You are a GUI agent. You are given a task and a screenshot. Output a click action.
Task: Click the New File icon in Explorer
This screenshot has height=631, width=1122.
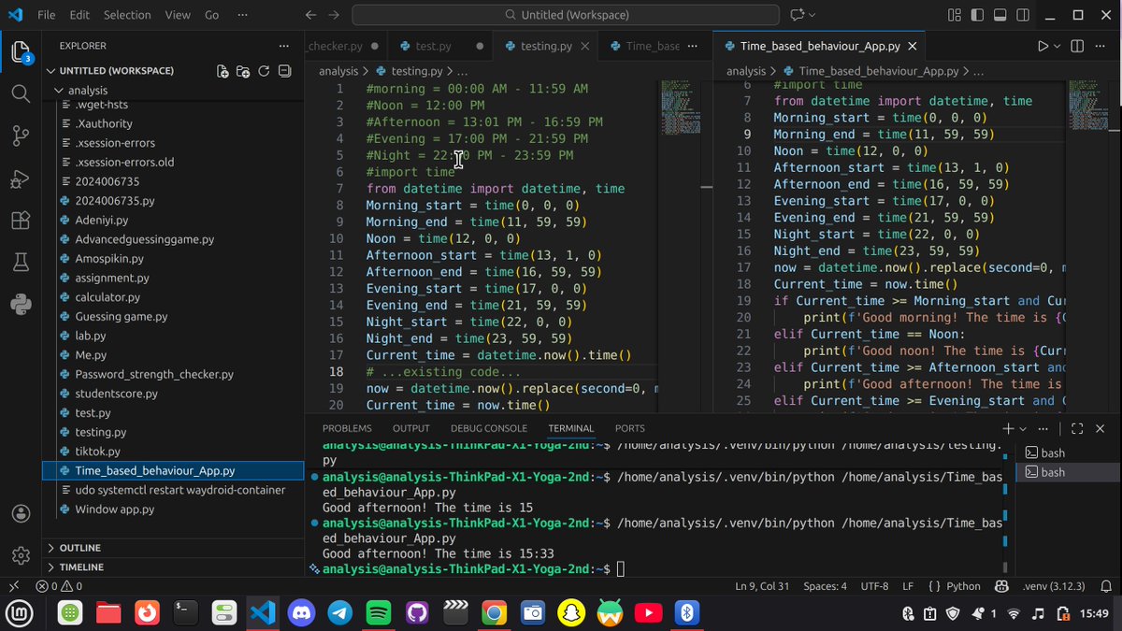[223, 71]
